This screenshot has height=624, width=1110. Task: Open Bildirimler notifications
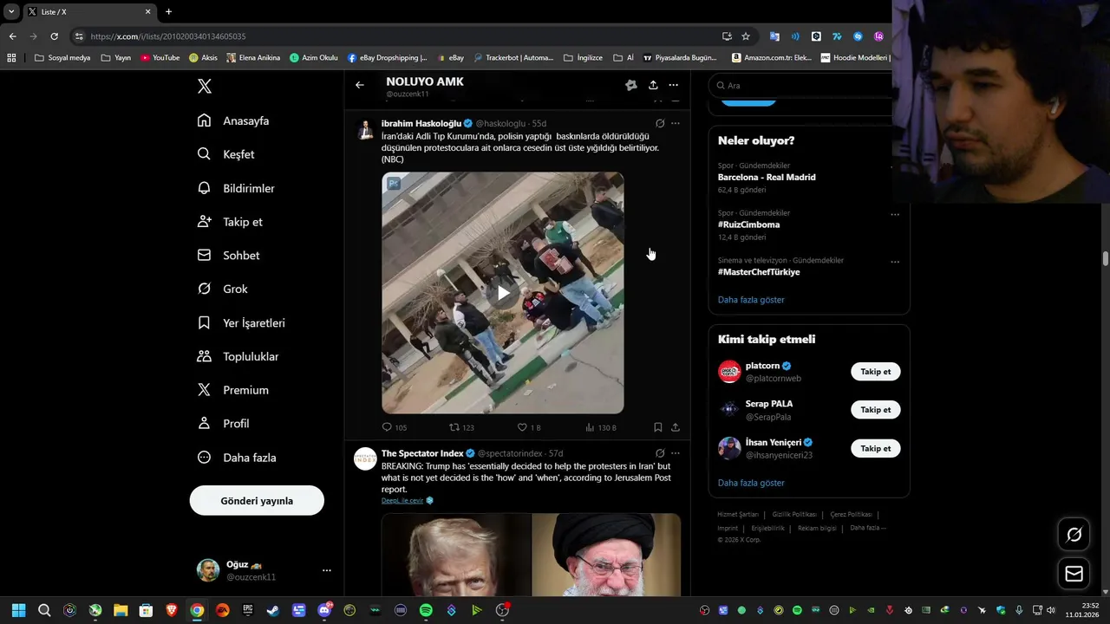point(236,188)
